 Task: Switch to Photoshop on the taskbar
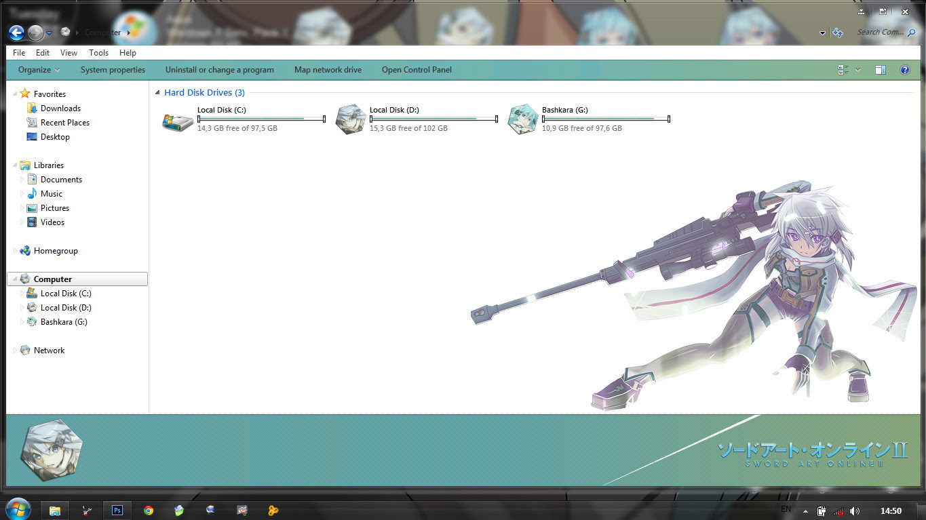[x=117, y=511]
